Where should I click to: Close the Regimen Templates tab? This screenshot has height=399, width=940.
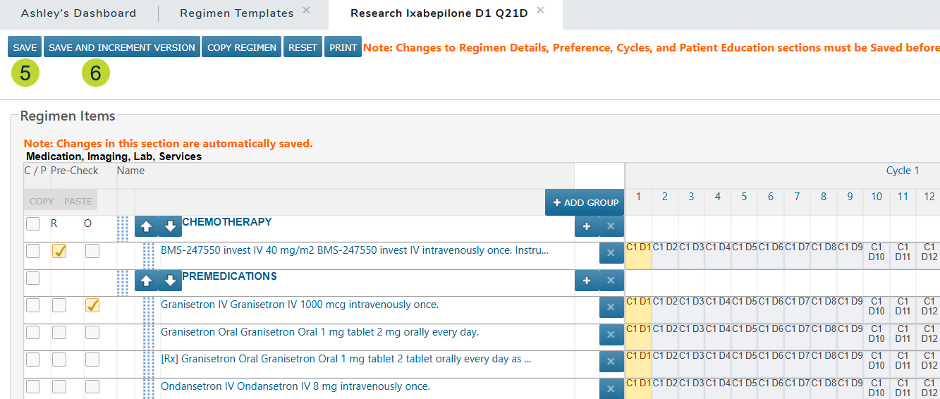click(306, 10)
